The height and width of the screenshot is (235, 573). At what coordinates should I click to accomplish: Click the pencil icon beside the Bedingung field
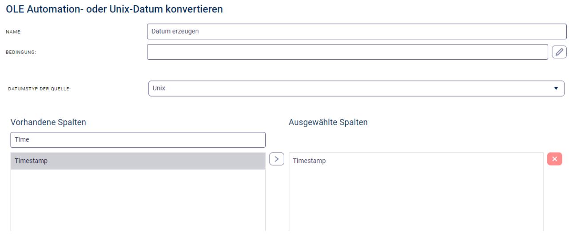tap(559, 52)
